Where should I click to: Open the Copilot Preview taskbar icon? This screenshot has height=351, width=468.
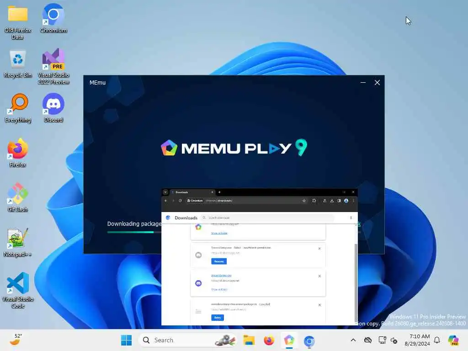pos(453,340)
